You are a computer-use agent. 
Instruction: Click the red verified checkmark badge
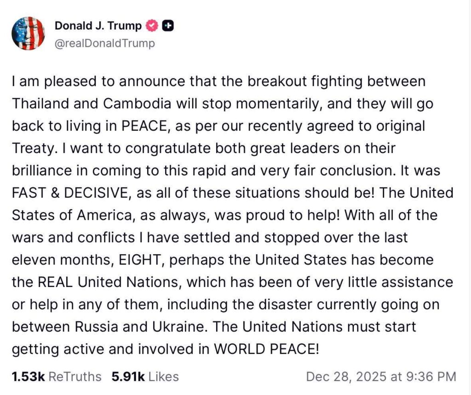152,26
